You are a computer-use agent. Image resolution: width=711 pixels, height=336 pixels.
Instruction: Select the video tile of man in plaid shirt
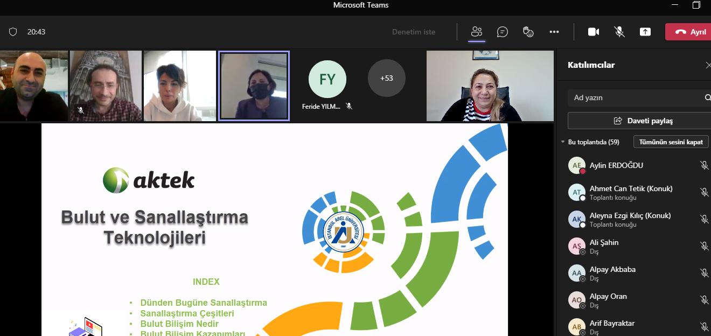tap(106, 86)
